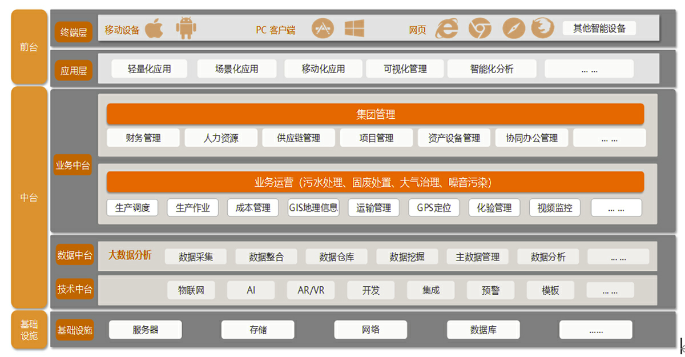This screenshot has width=685, height=357.
Task: Select the 物联网 box
Action: pos(191,290)
